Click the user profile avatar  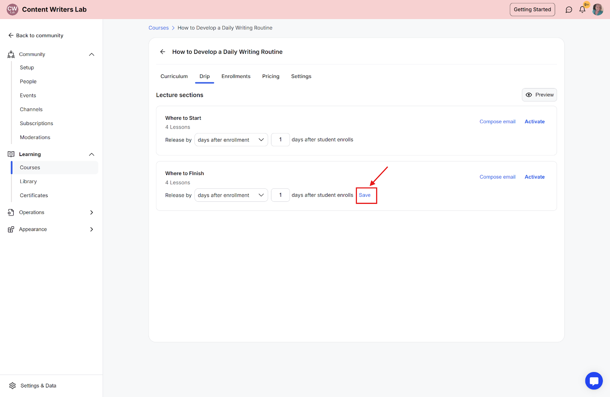point(597,10)
